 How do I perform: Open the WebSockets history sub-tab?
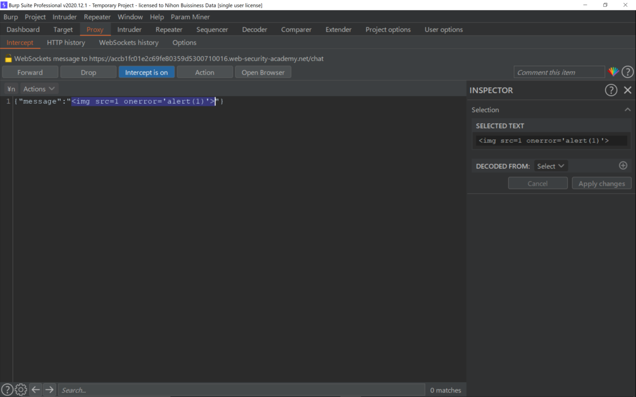129,42
